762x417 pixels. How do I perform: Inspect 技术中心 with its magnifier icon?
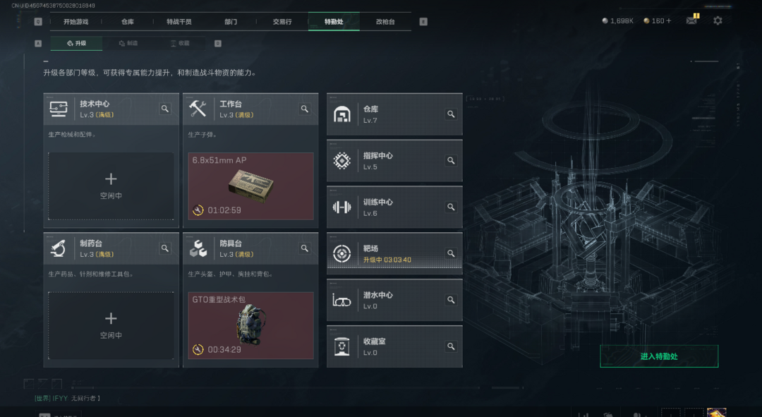165,109
